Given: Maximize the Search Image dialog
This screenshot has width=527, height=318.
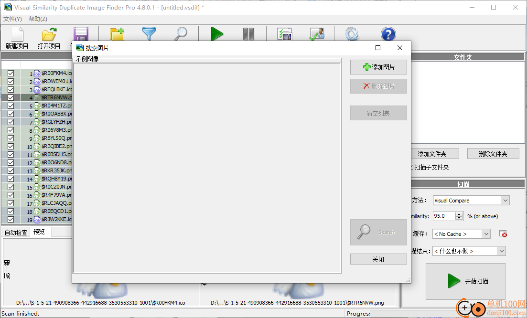Looking at the screenshot, I should (378, 48).
